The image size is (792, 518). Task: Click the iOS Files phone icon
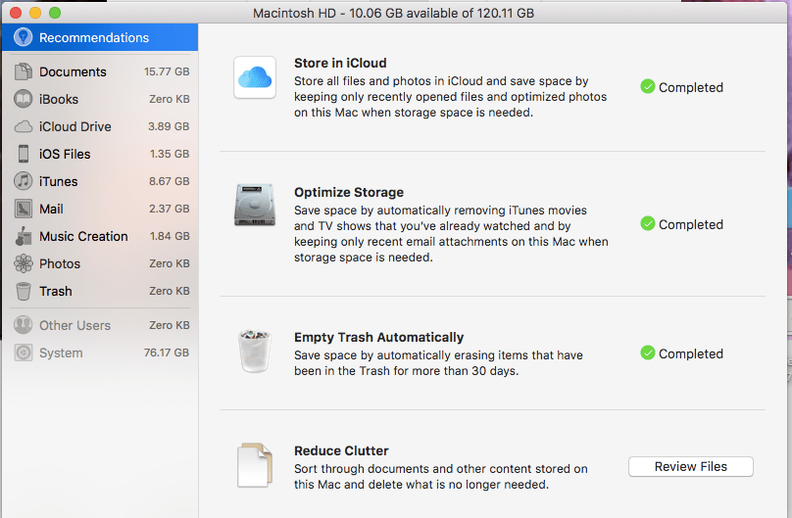(x=24, y=154)
